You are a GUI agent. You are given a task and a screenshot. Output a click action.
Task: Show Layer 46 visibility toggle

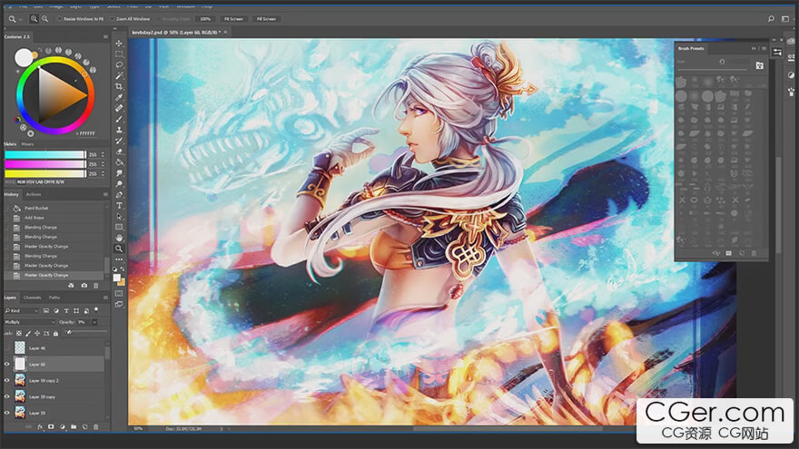(x=7, y=347)
